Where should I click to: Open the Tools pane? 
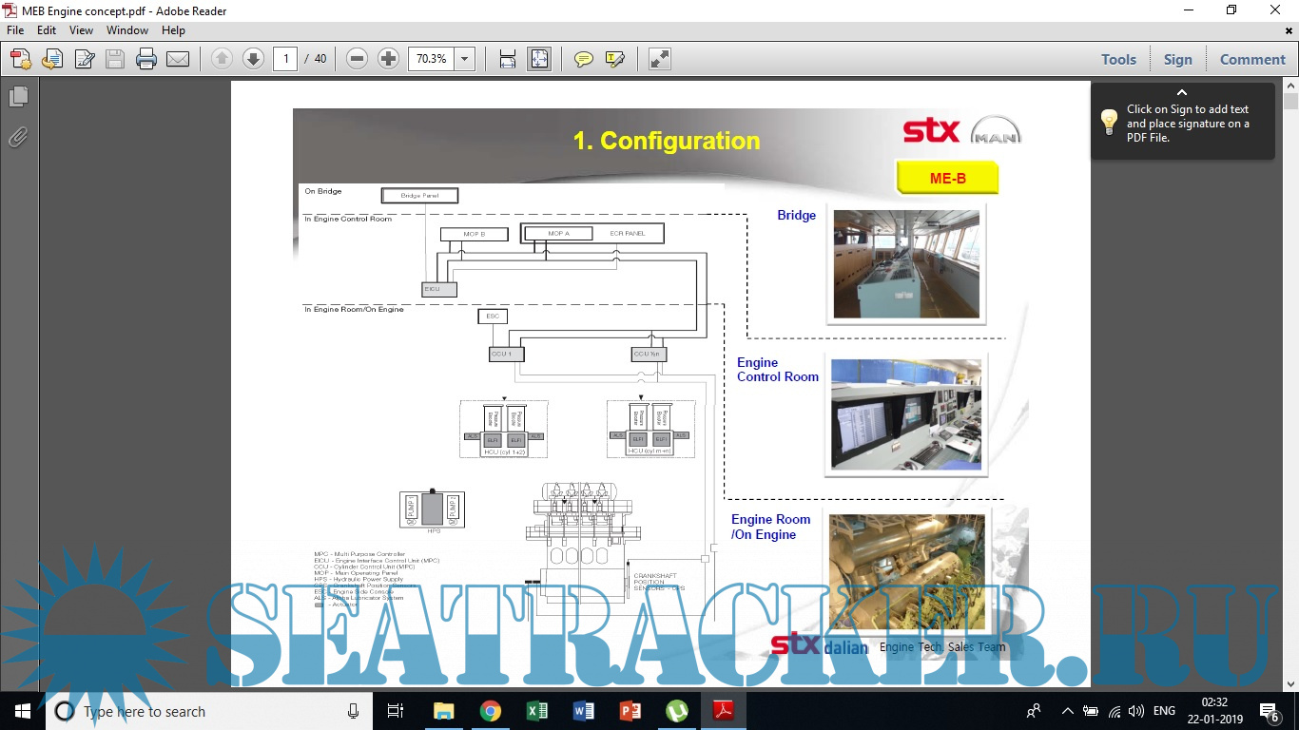coord(1118,59)
